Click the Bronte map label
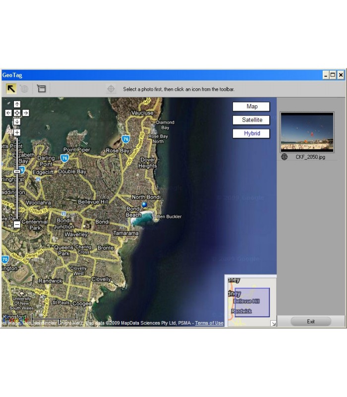The image size is (347, 397). (x=106, y=248)
